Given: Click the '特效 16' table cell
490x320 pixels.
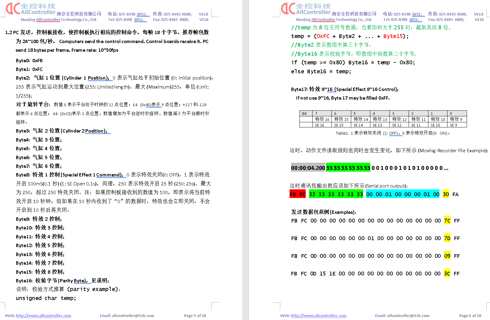Looking at the screenshot, I should point(322,119).
